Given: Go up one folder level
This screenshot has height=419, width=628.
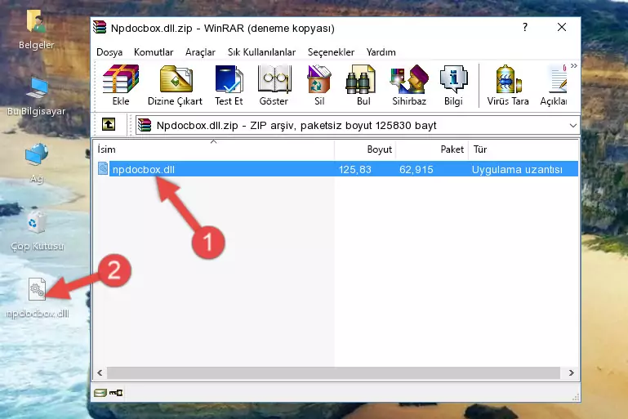Looking at the screenshot, I should tap(109, 125).
